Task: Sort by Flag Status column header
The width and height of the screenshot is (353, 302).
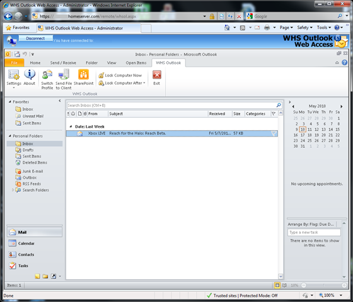Action: tap(274, 114)
